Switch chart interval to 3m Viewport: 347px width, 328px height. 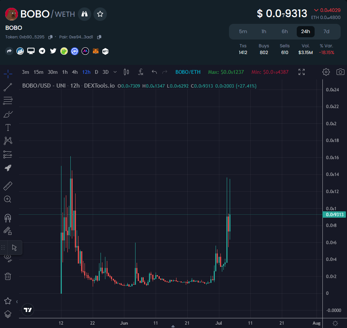coord(25,72)
